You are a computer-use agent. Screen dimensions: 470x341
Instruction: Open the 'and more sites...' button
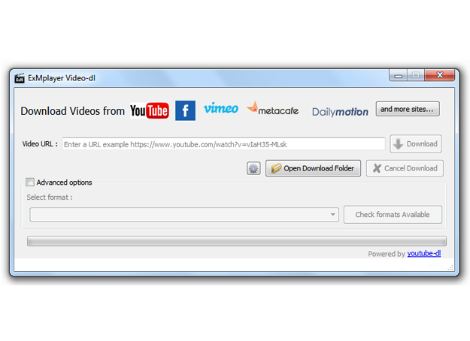408,109
